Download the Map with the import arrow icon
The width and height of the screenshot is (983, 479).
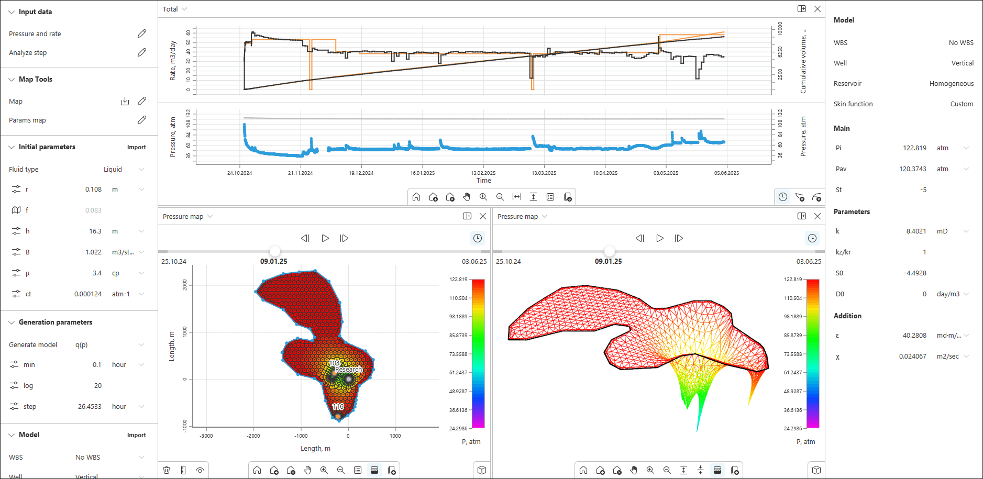point(125,101)
